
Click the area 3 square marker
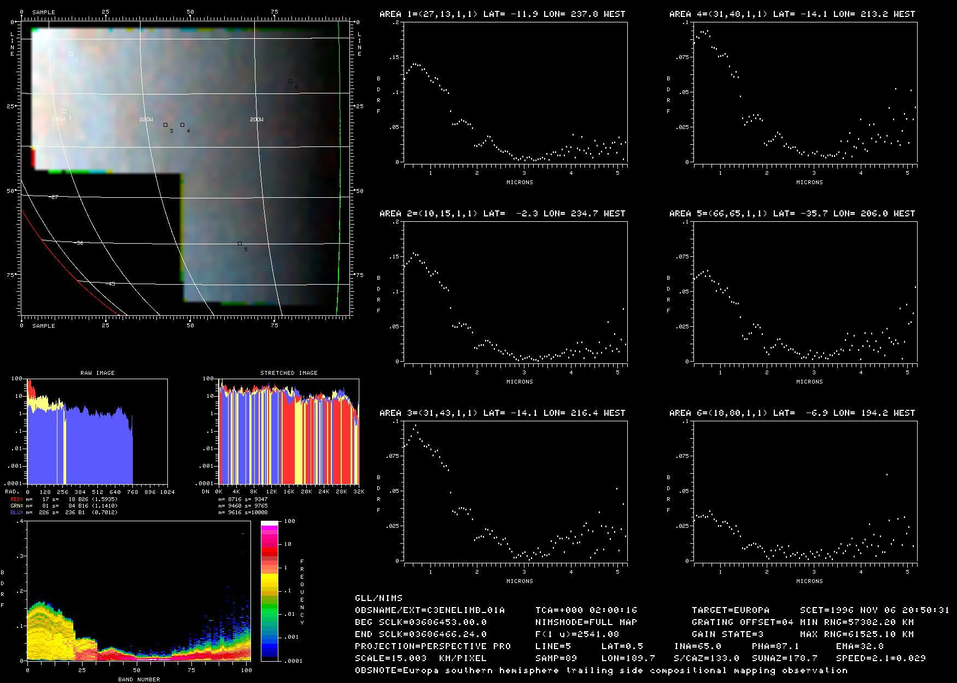[x=165, y=125]
